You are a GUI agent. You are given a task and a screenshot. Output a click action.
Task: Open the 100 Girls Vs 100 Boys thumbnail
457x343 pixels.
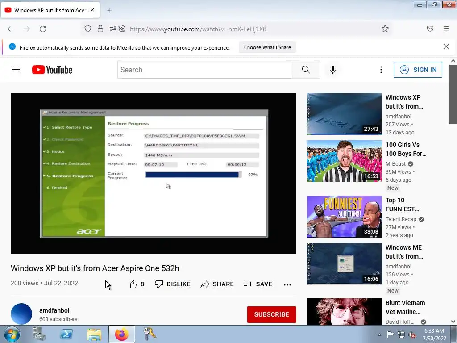pos(344,161)
